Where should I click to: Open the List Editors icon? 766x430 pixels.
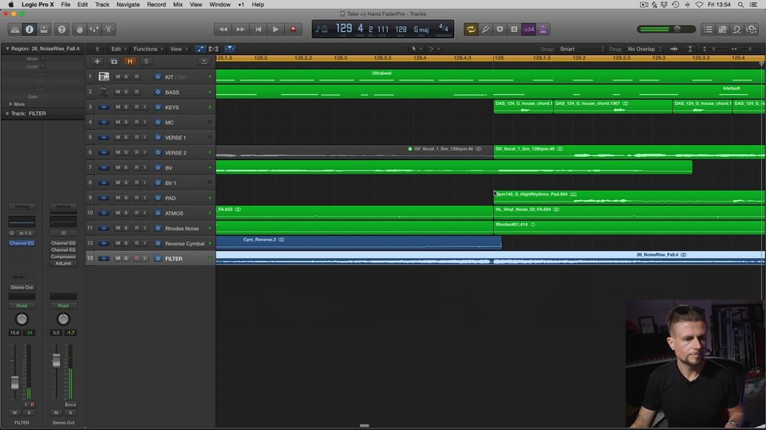[708, 29]
